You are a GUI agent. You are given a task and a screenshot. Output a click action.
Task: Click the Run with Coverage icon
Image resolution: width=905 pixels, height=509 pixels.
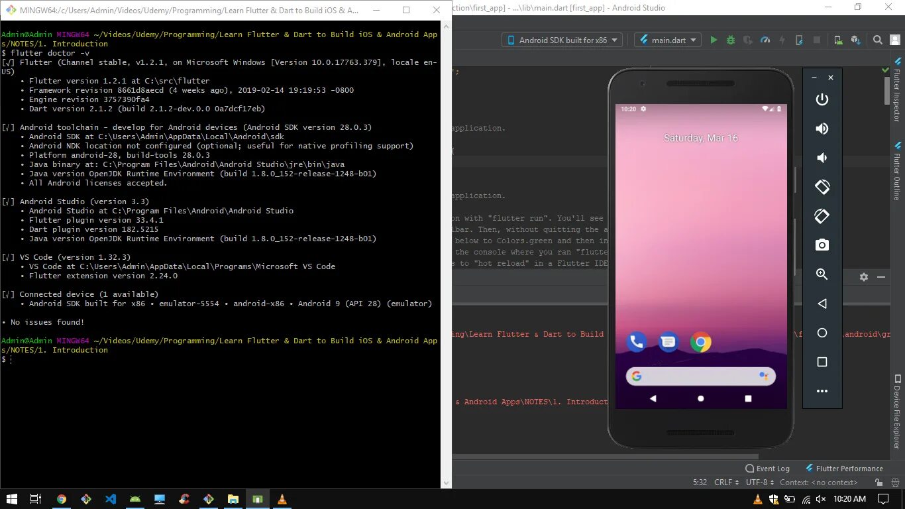tap(748, 40)
